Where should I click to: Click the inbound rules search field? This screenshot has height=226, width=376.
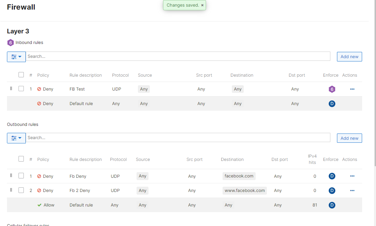pos(178,56)
